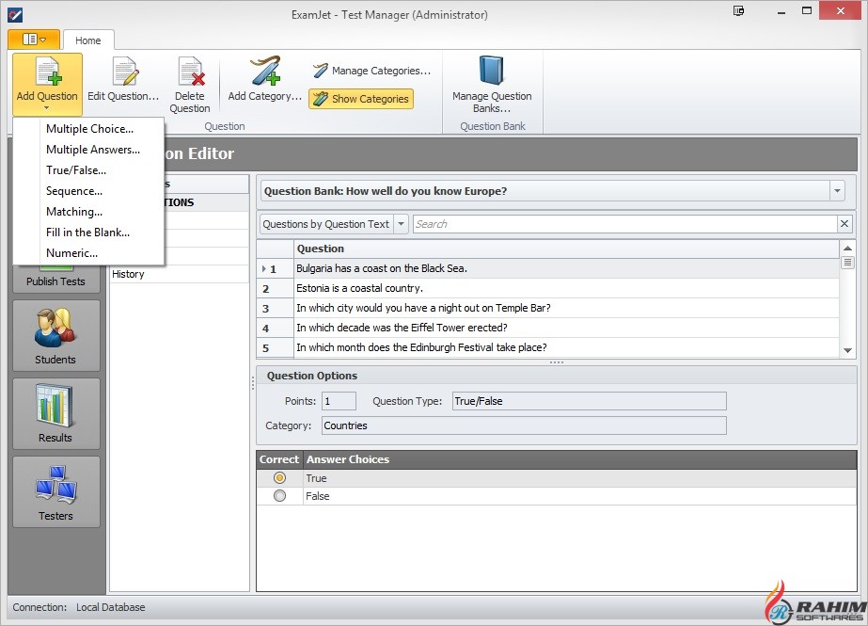Clear the search with the X button
868x626 pixels.
(x=844, y=224)
